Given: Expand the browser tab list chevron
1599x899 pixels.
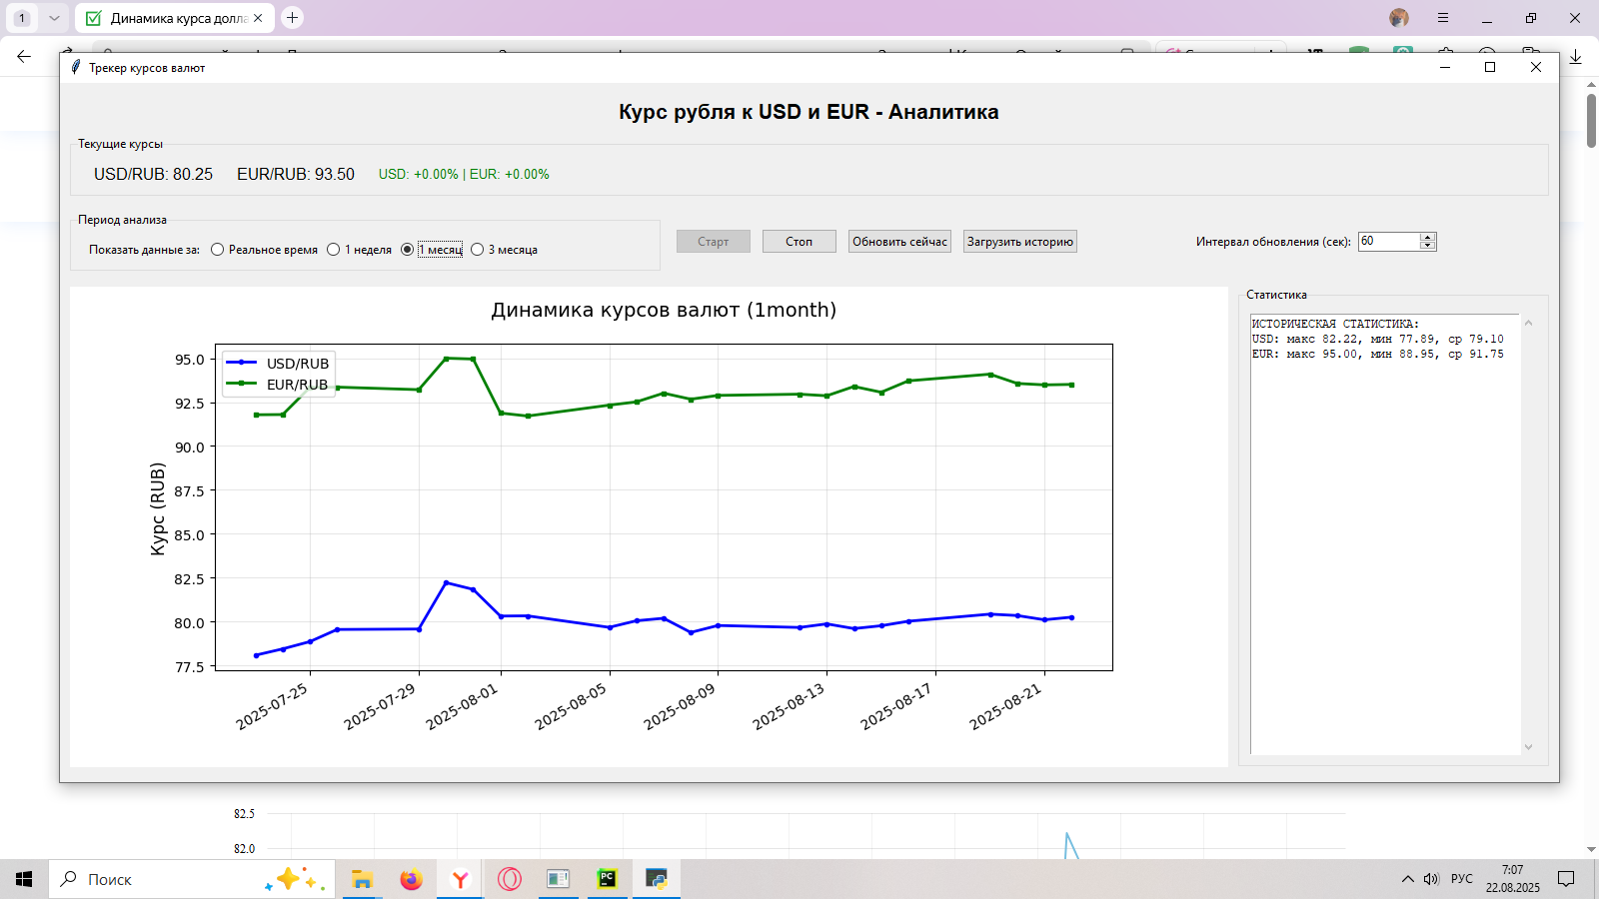Looking at the screenshot, I should click(54, 18).
